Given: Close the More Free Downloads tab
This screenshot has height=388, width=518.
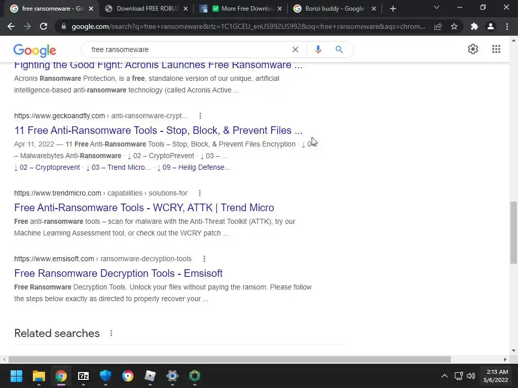Looking at the screenshot, I should [279, 9].
